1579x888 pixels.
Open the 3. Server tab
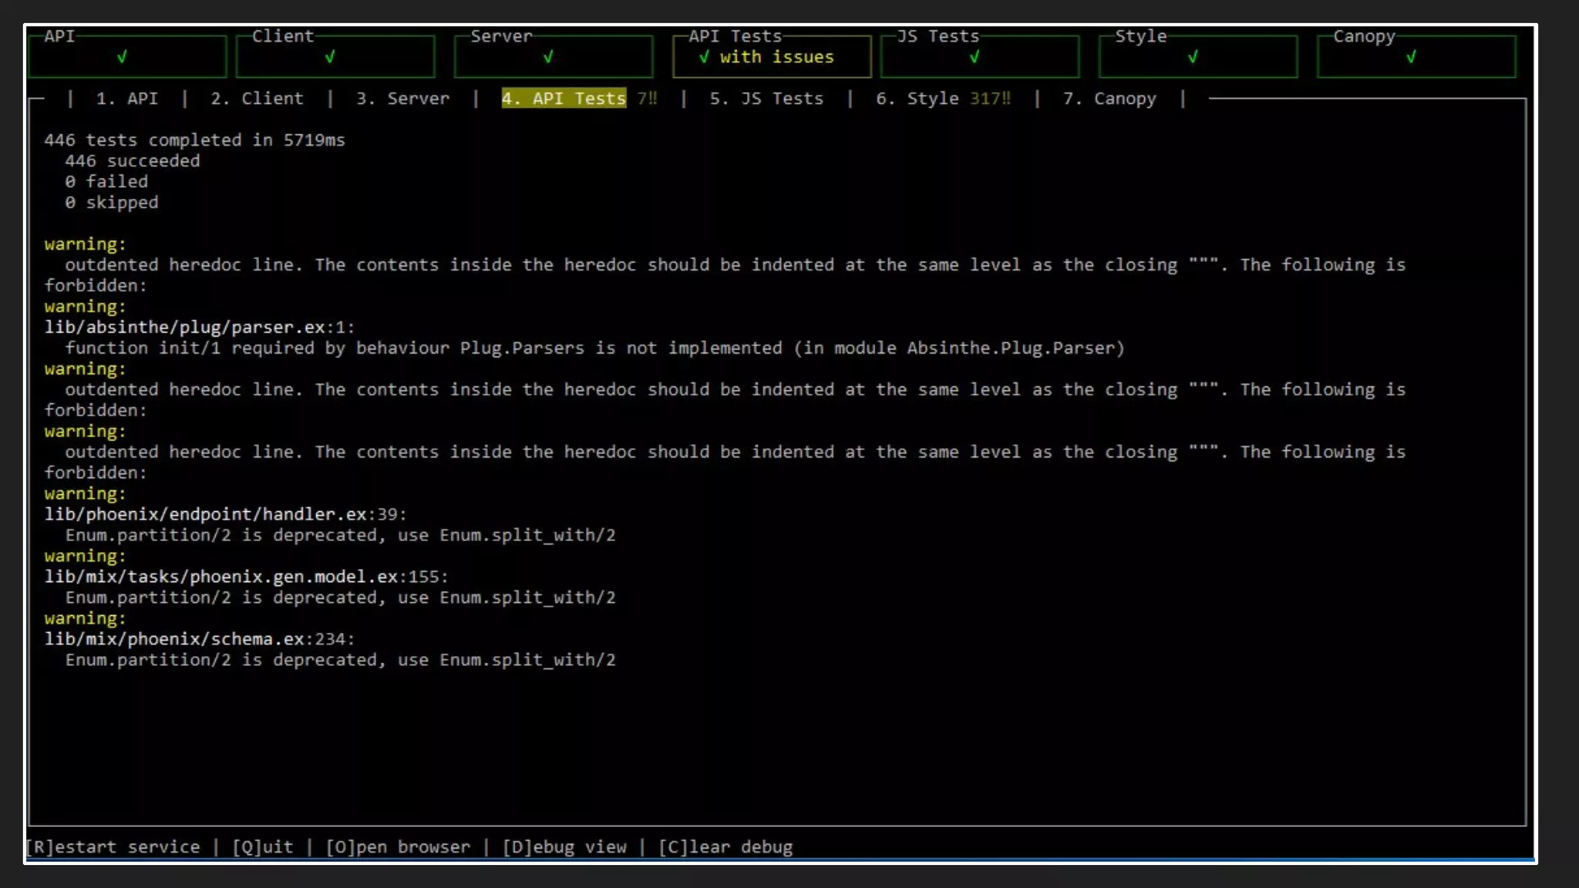tap(402, 99)
